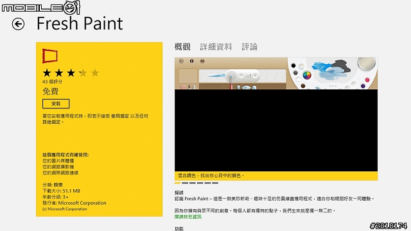Image resolution: width=411 pixels, height=231 pixels.
Task: Click the back arrow icon inside the preview
Action: (181, 61)
